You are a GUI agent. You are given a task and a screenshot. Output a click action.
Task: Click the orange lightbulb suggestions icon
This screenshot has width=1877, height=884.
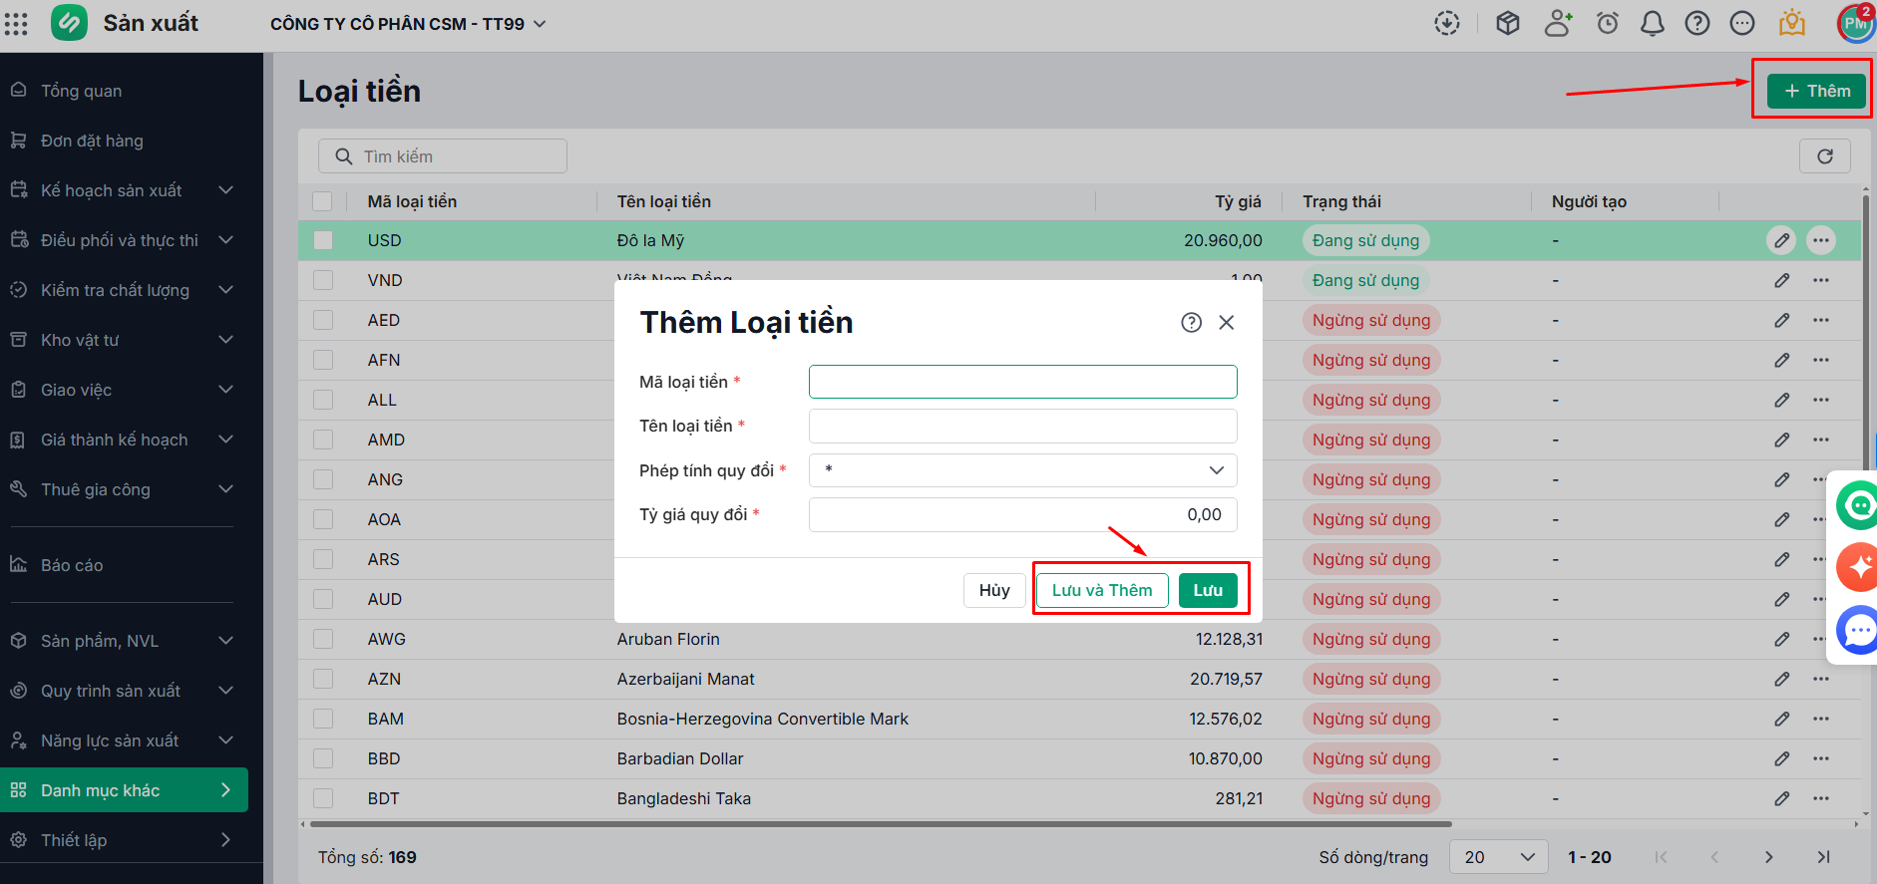click(1792, 23)
